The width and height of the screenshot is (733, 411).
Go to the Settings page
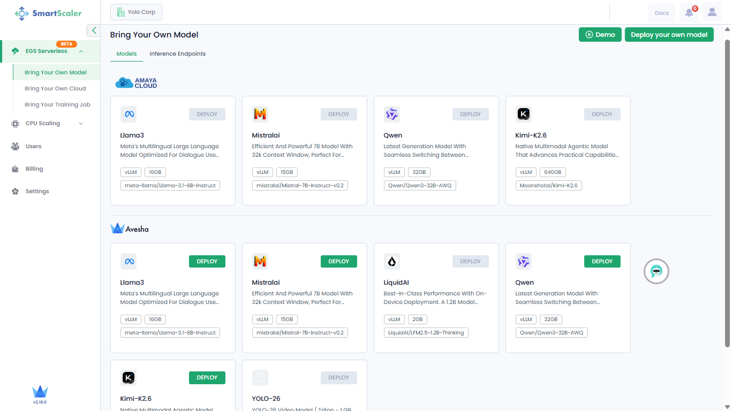(x=37, y=192)
